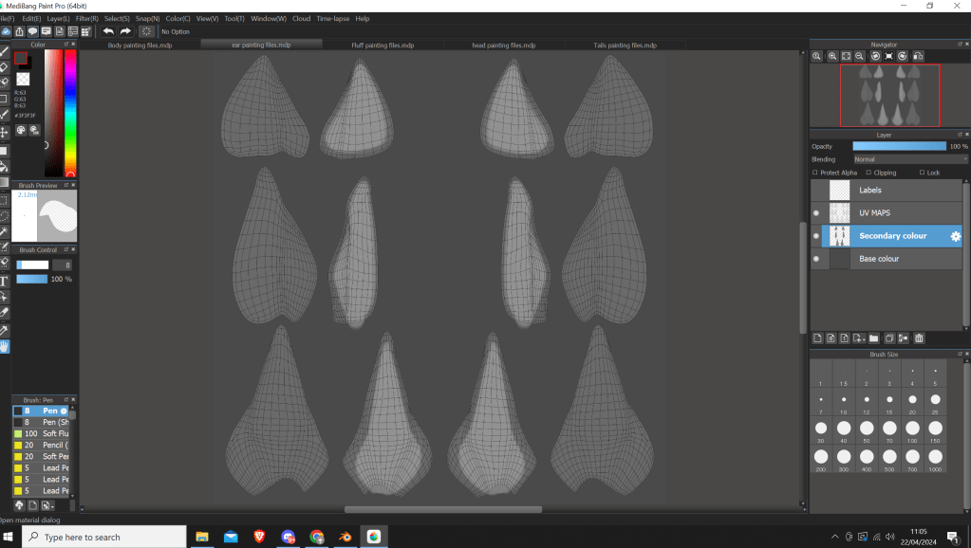Click the Undo arrow in toolbar
971x548 pixels.
[108, 31]
